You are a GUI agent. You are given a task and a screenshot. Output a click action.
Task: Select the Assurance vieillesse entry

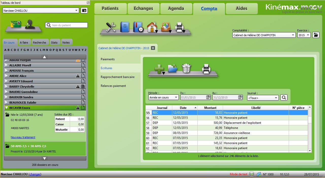[x=227, y=133]
